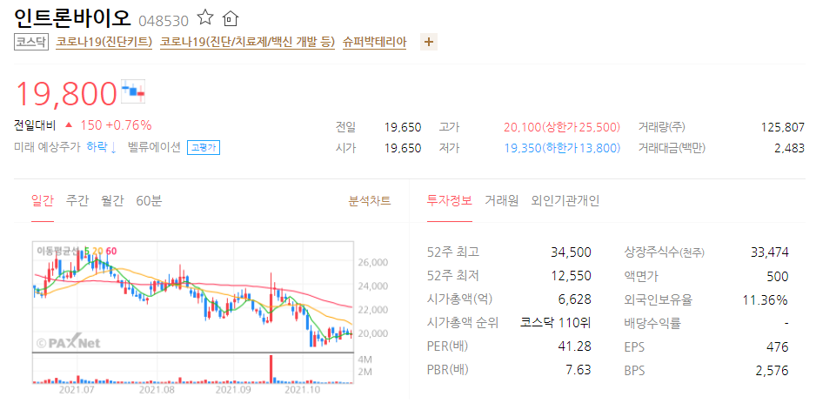816x410 pixels.
Task: Open the 슈퍼박테리아 theme link
Action: coord(375,42)
